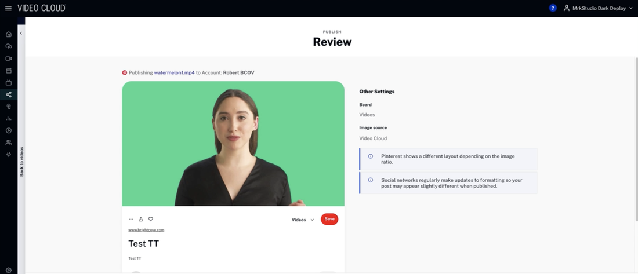Click the share icon under the preview

click(x=140, y=219)
